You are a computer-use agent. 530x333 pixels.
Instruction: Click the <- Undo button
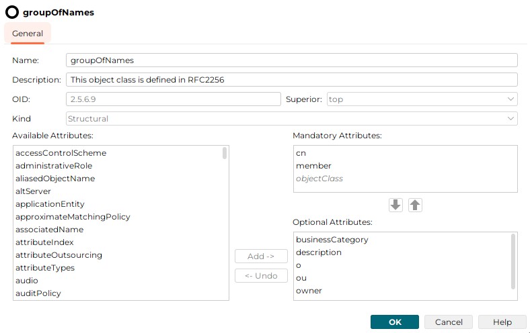coord(261,276)
